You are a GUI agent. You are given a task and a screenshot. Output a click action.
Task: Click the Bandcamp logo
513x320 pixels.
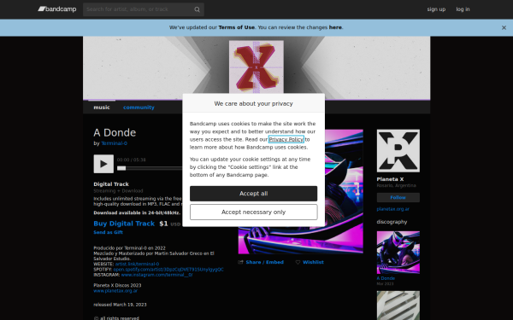pyautogui.click(x=57, y=9)
